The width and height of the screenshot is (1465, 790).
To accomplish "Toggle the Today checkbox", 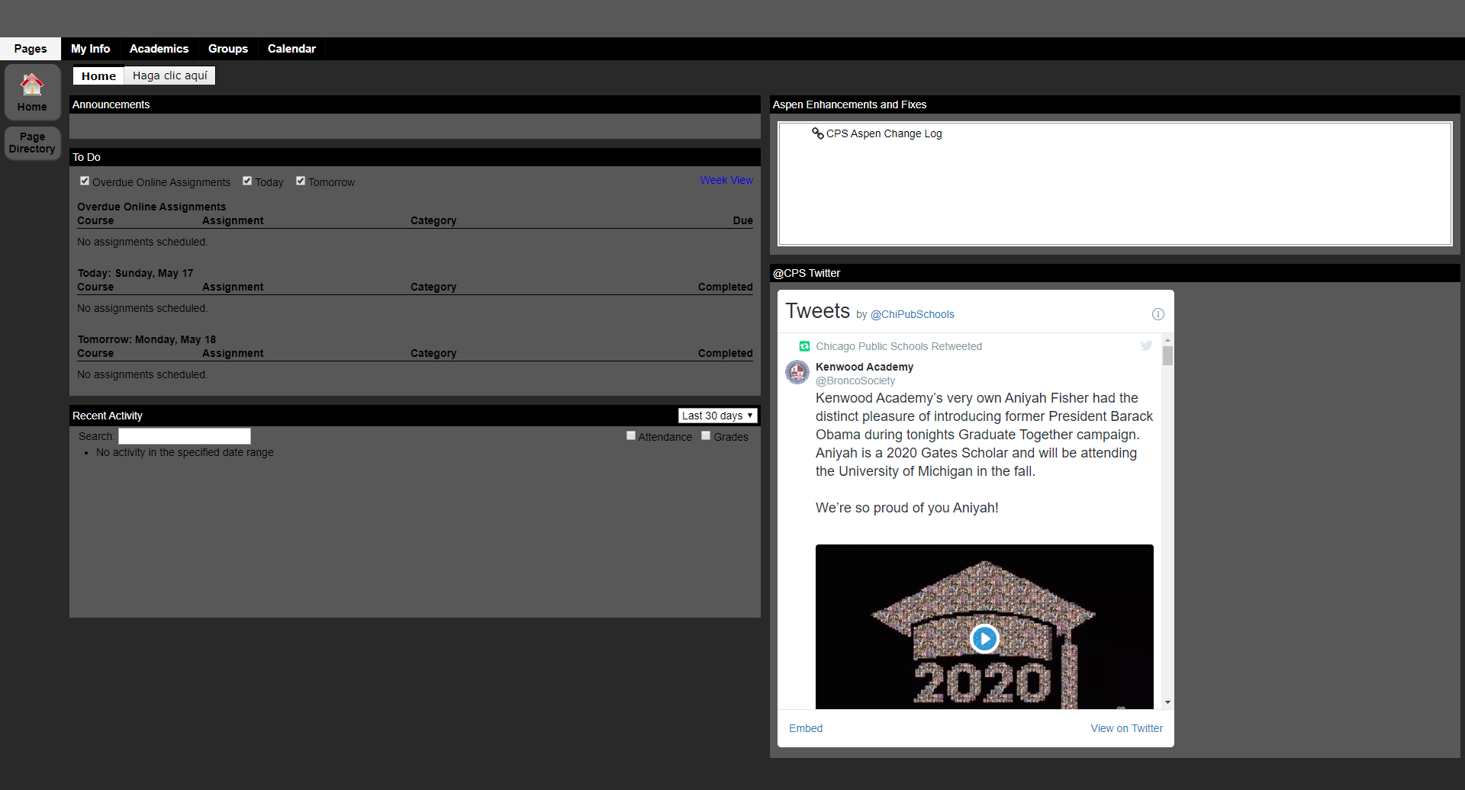I will 247,181.
